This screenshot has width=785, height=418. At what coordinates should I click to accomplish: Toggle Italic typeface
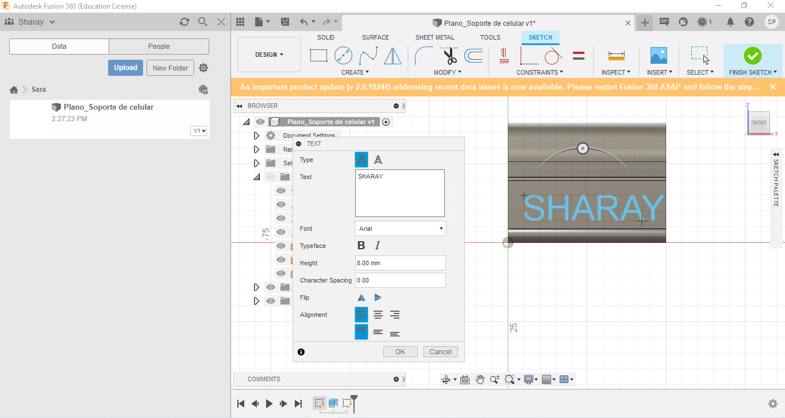pos(378,246)
